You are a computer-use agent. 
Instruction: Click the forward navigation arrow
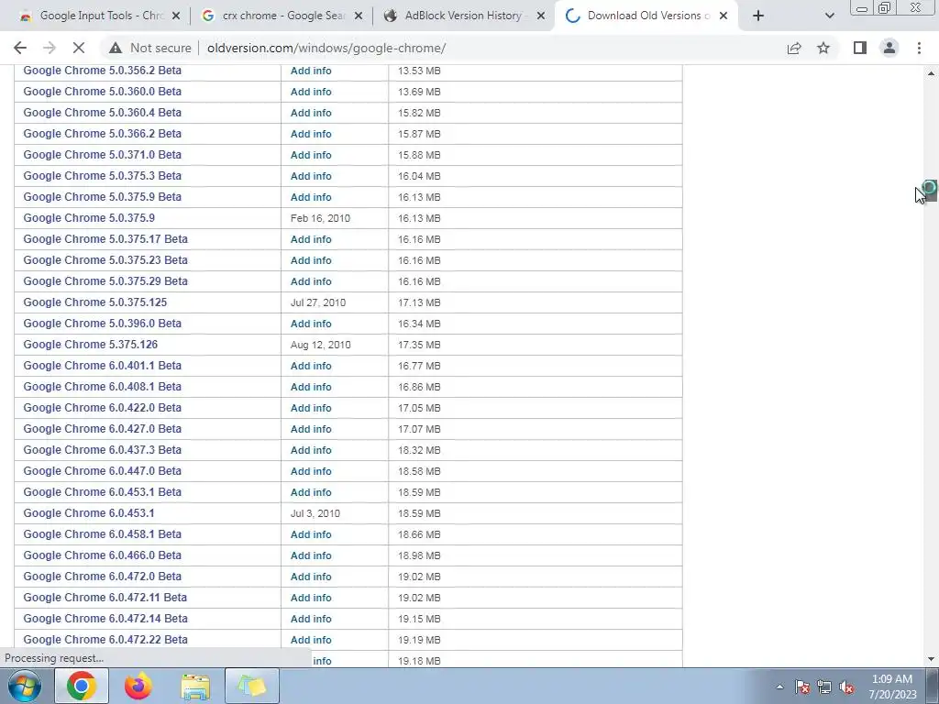[50, 48]
